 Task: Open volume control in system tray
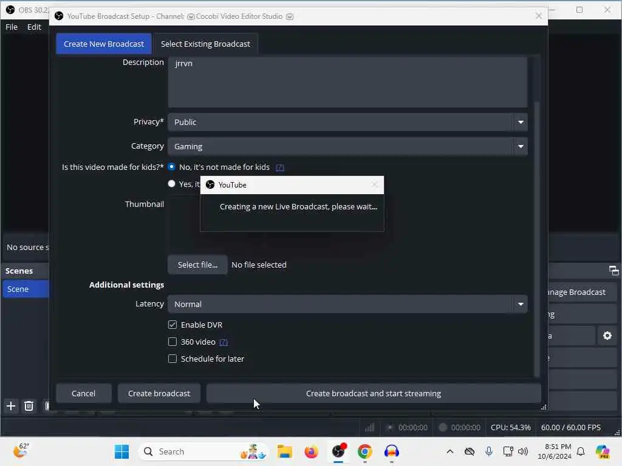[x=523, y=451]
